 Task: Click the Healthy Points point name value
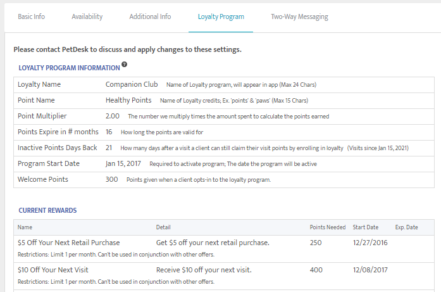(x=128, y=100)
